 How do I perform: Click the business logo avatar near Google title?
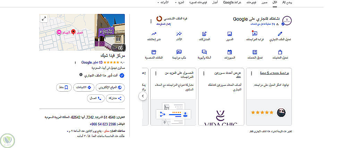287,20
